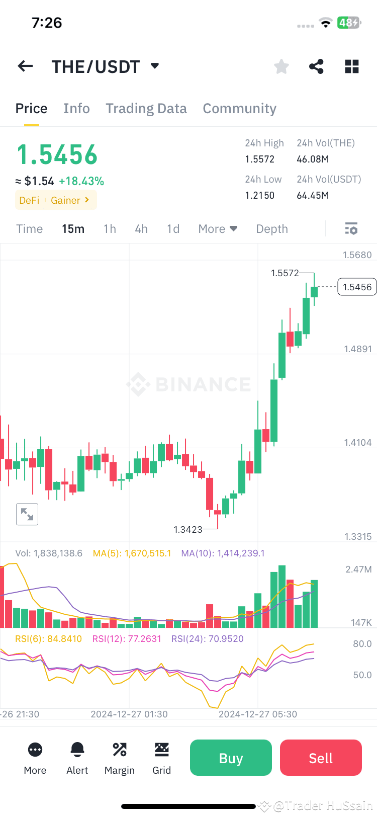The height and width of the screenshot is (817, 377).
Task: Open Margin trading options
Action: 119,758
